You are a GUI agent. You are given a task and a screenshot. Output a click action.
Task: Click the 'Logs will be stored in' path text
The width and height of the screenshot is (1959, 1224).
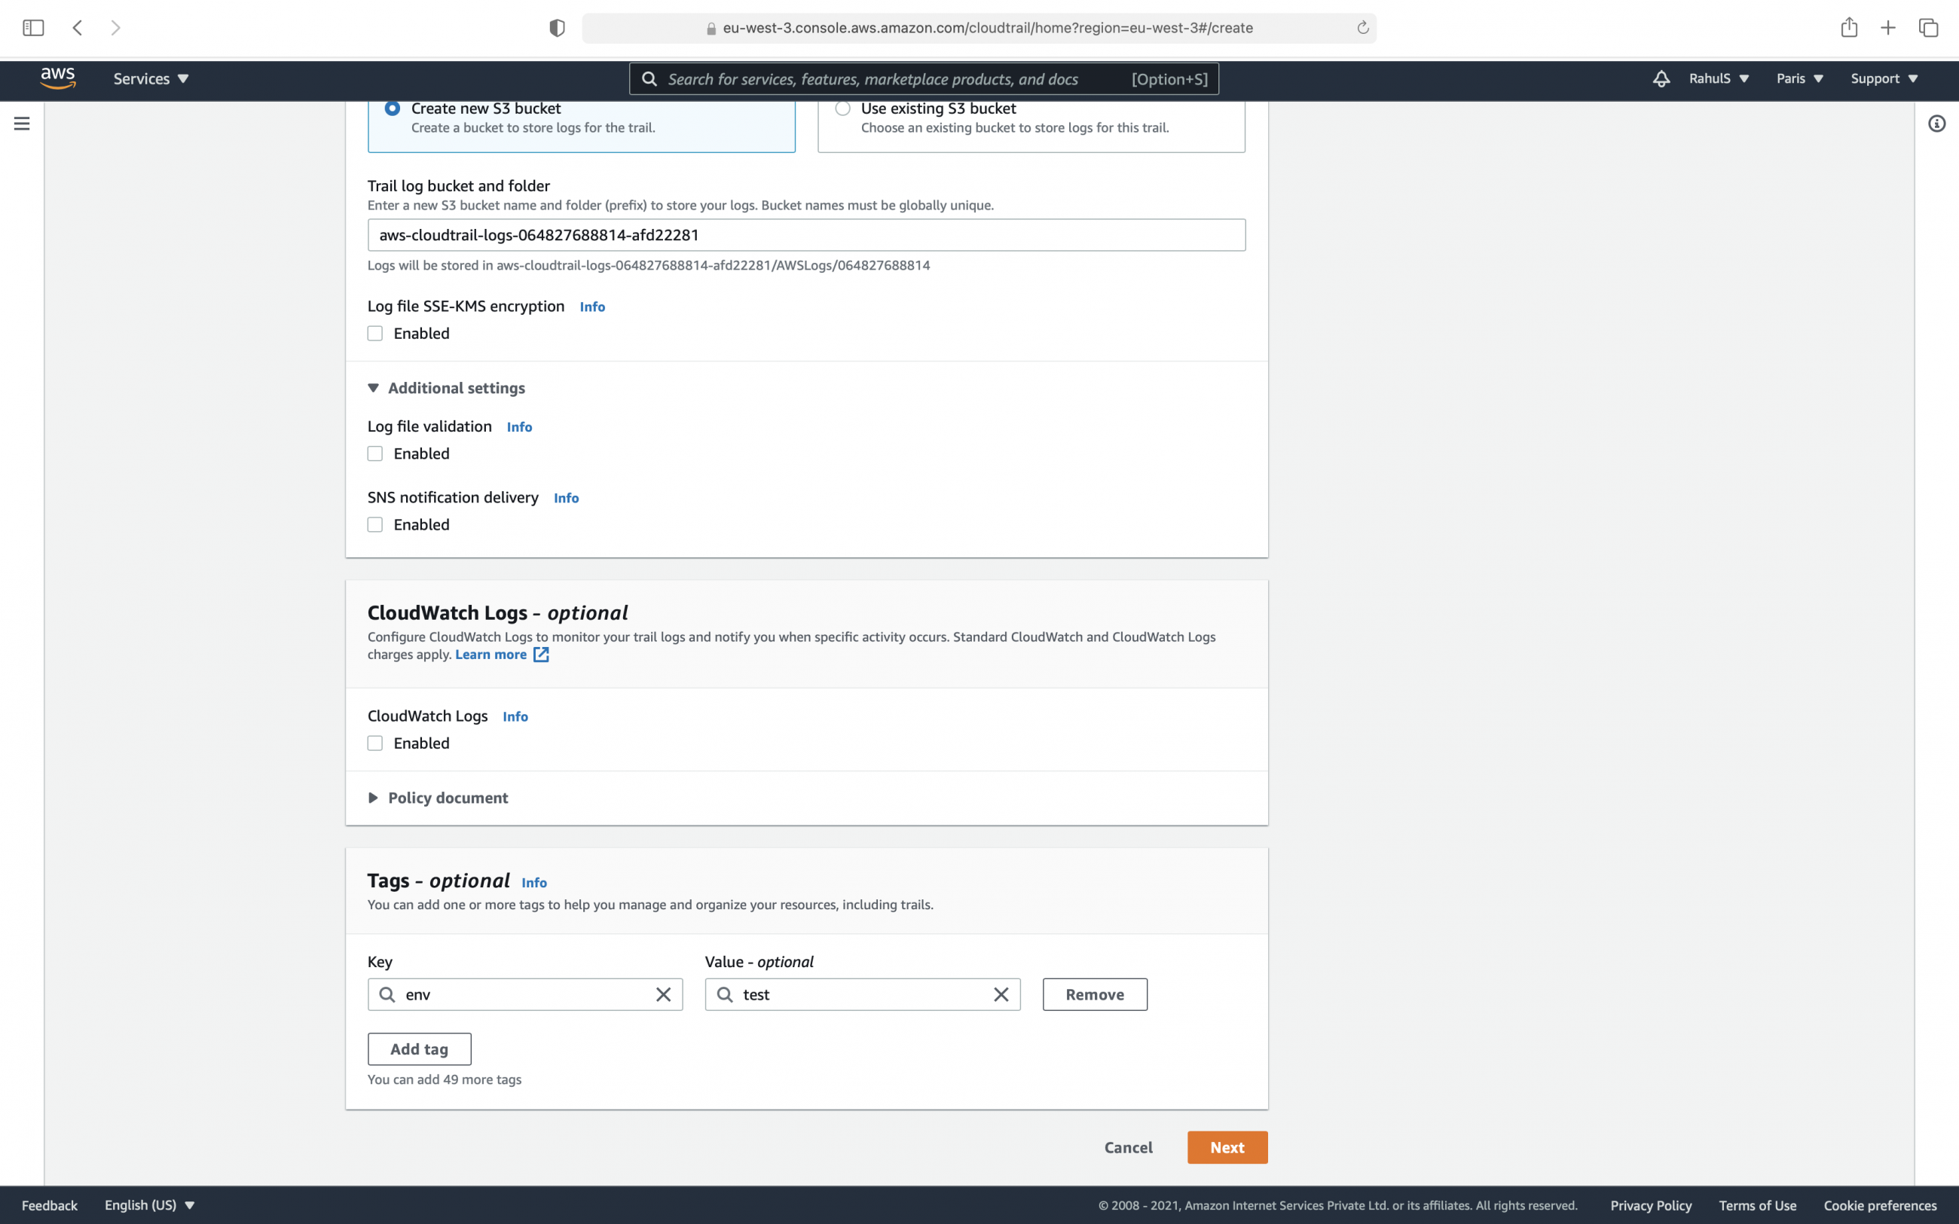[x=649, y=264]
